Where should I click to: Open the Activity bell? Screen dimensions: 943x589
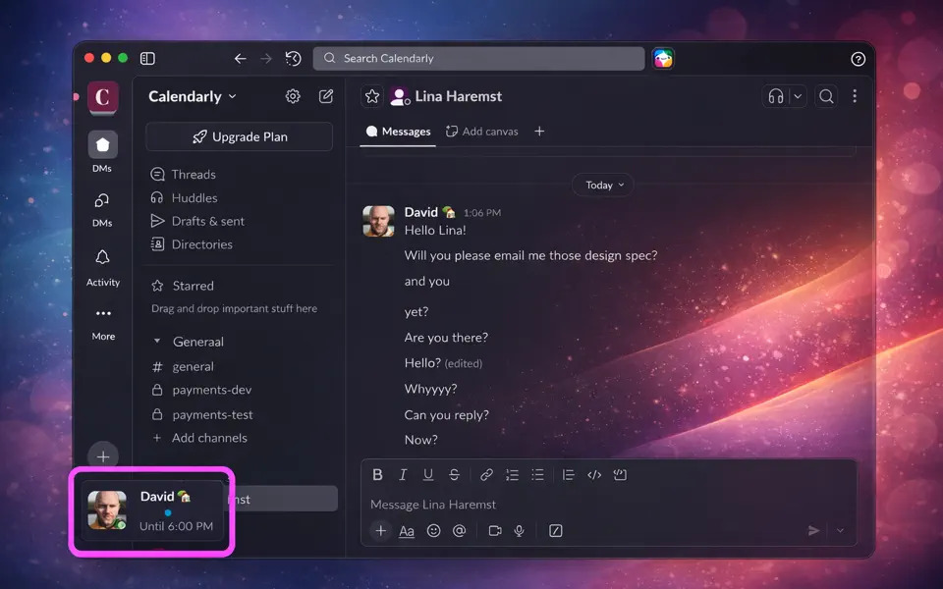(x=103, y=257)
